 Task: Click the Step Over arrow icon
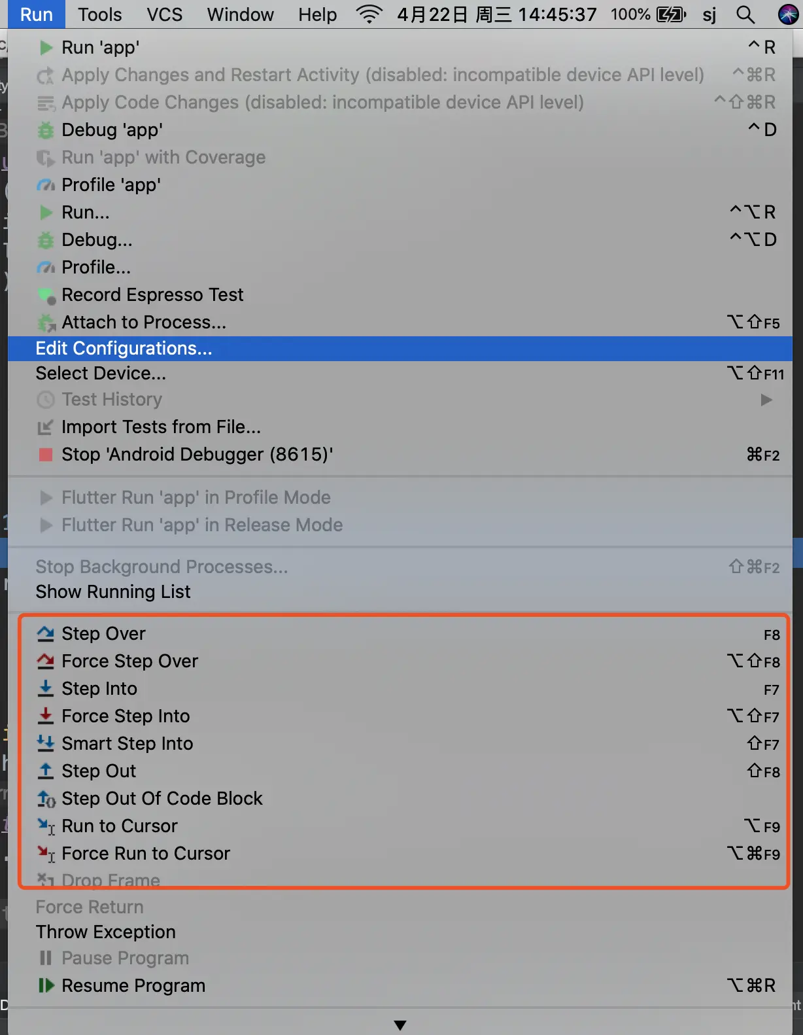point(46,633)
